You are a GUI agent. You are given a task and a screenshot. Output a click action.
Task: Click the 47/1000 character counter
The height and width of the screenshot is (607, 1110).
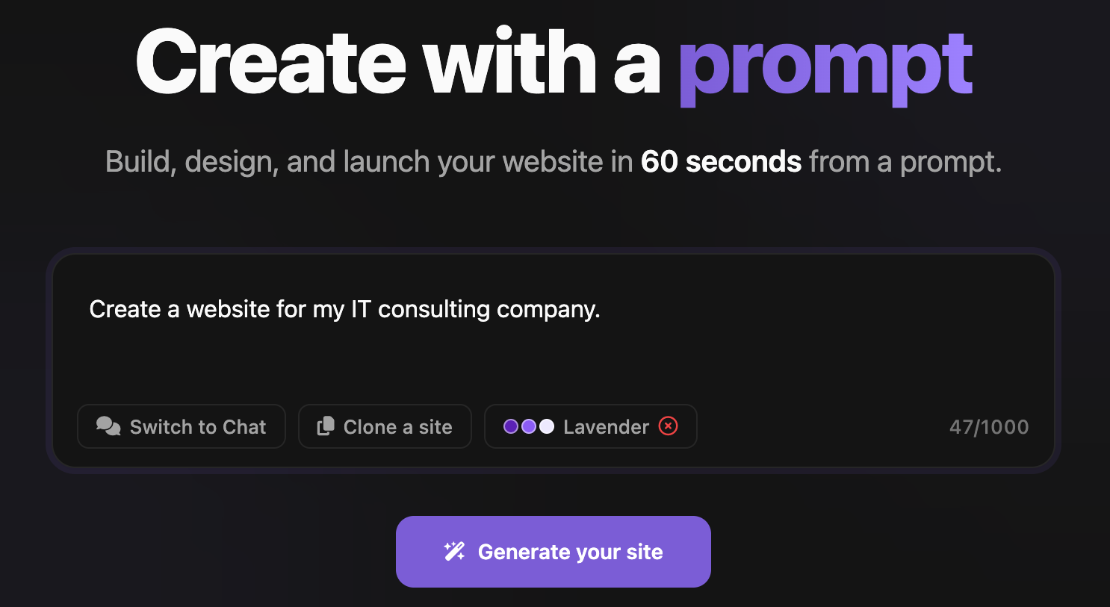(x=989, y=427)
